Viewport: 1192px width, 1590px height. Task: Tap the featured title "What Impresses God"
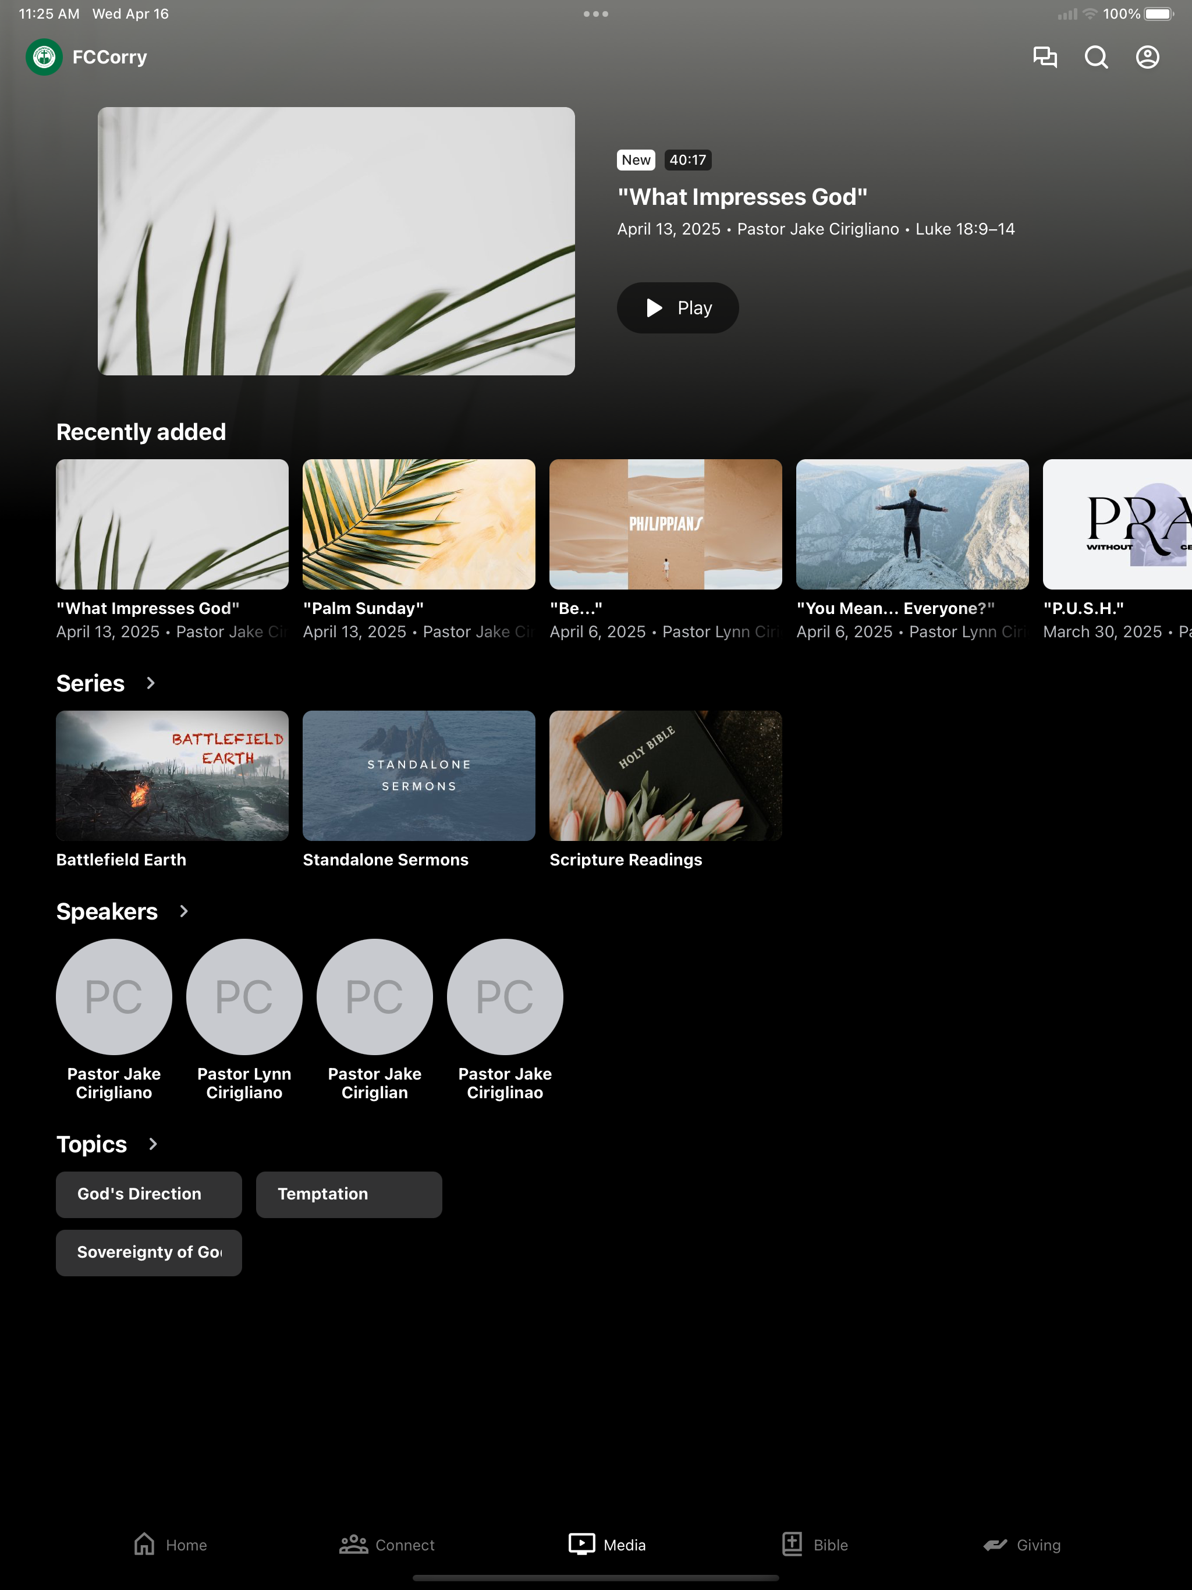[743, 197]
